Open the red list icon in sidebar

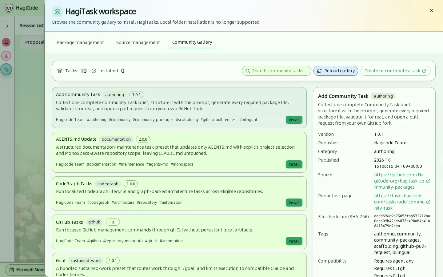point(6,42)
